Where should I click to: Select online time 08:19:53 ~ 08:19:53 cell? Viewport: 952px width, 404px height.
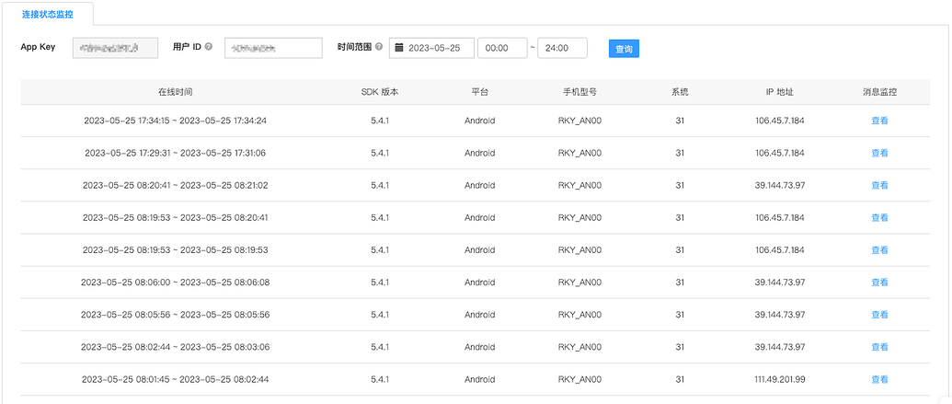coord(176,249)
